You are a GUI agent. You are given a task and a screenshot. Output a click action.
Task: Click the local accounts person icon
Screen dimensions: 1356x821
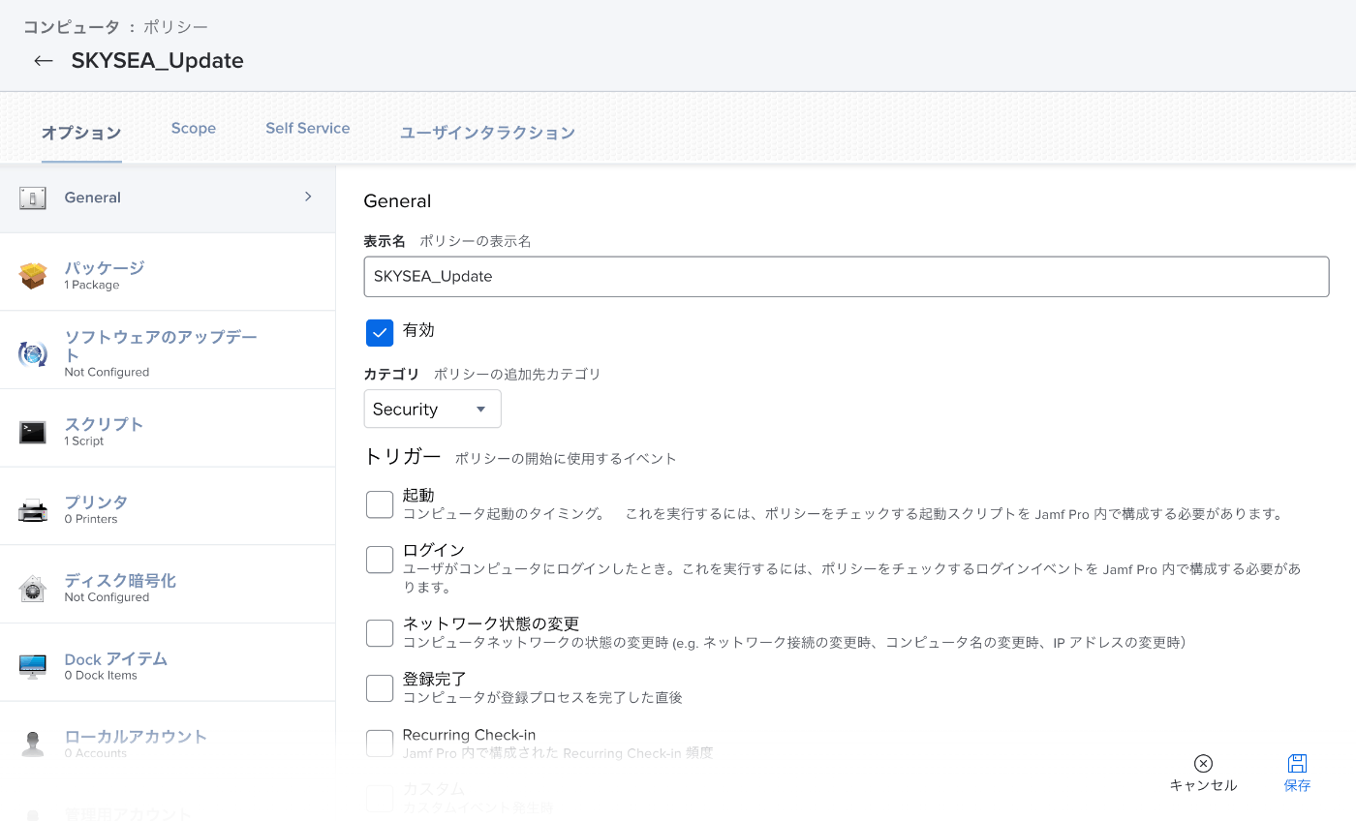coord(33,745)
